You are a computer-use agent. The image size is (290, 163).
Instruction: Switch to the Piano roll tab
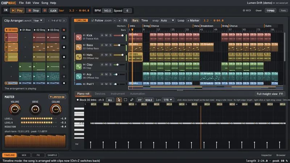[x=83, y=94]
